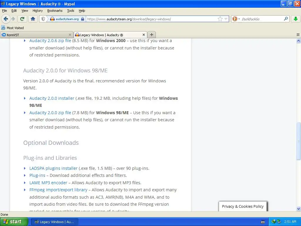Open a new tab with plus button

pyautogui.click(x=152, y=35)
